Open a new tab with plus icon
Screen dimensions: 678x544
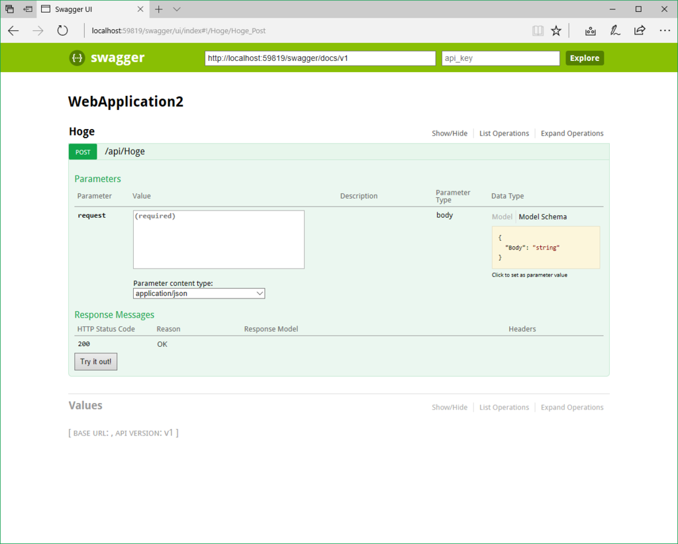point(159,9)
